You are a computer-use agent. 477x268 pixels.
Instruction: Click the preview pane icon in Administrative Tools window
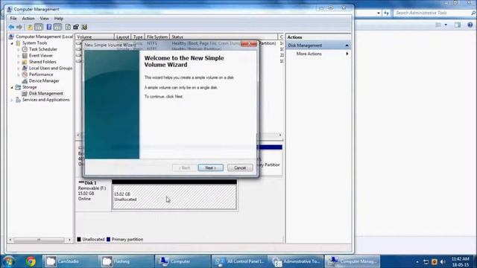(x=457, y=25)
